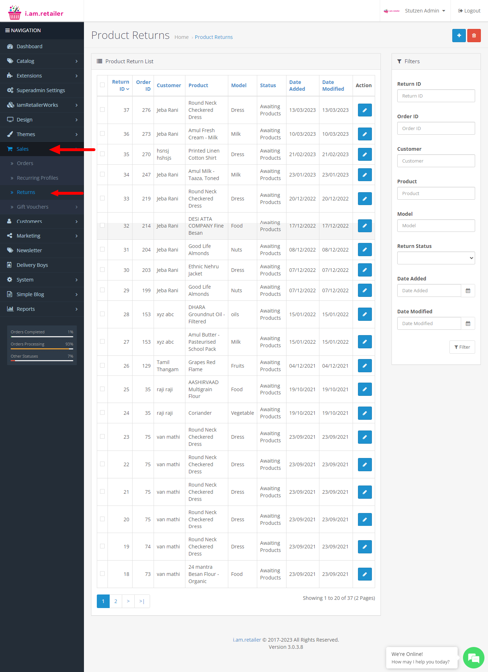Click the Dashboard palette icon
This screenshot has height=672, width=488.
coord(10,46)
